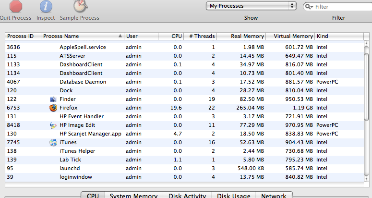The width and height of the screenshot is (372, 198).
Task: Select the HP Event Handler process
Action: point(184,117)
